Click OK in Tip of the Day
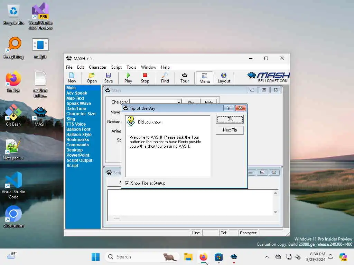The width and height of the screenshot is (354, 265). (230, 119)
